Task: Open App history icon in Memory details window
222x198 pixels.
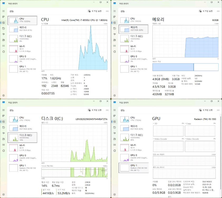Action: tap(114, 29)
